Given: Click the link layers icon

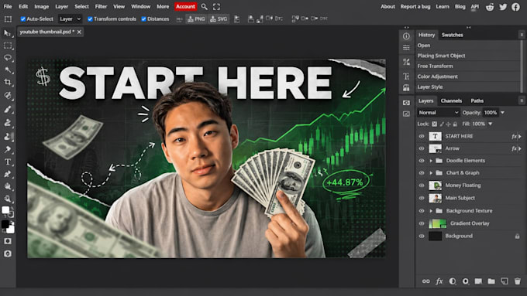Looking at the screenshot, I should coord(425,281).
